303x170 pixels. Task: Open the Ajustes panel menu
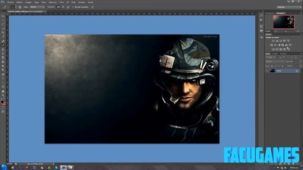tap(301, 34)
